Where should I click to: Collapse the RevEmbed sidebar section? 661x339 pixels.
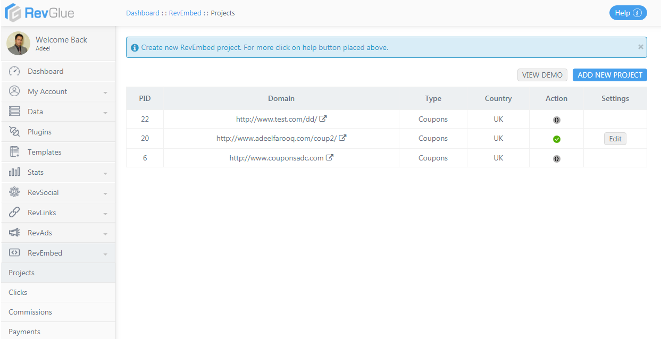pyautogui.click(x=105, y=254)
